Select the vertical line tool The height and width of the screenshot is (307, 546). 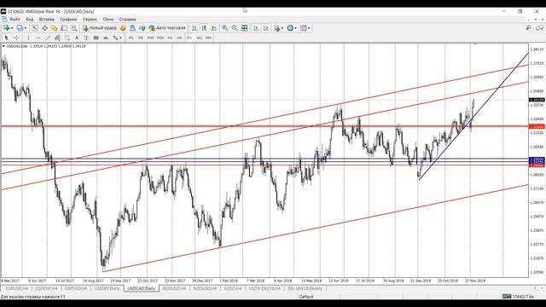(x=28, y=38)
